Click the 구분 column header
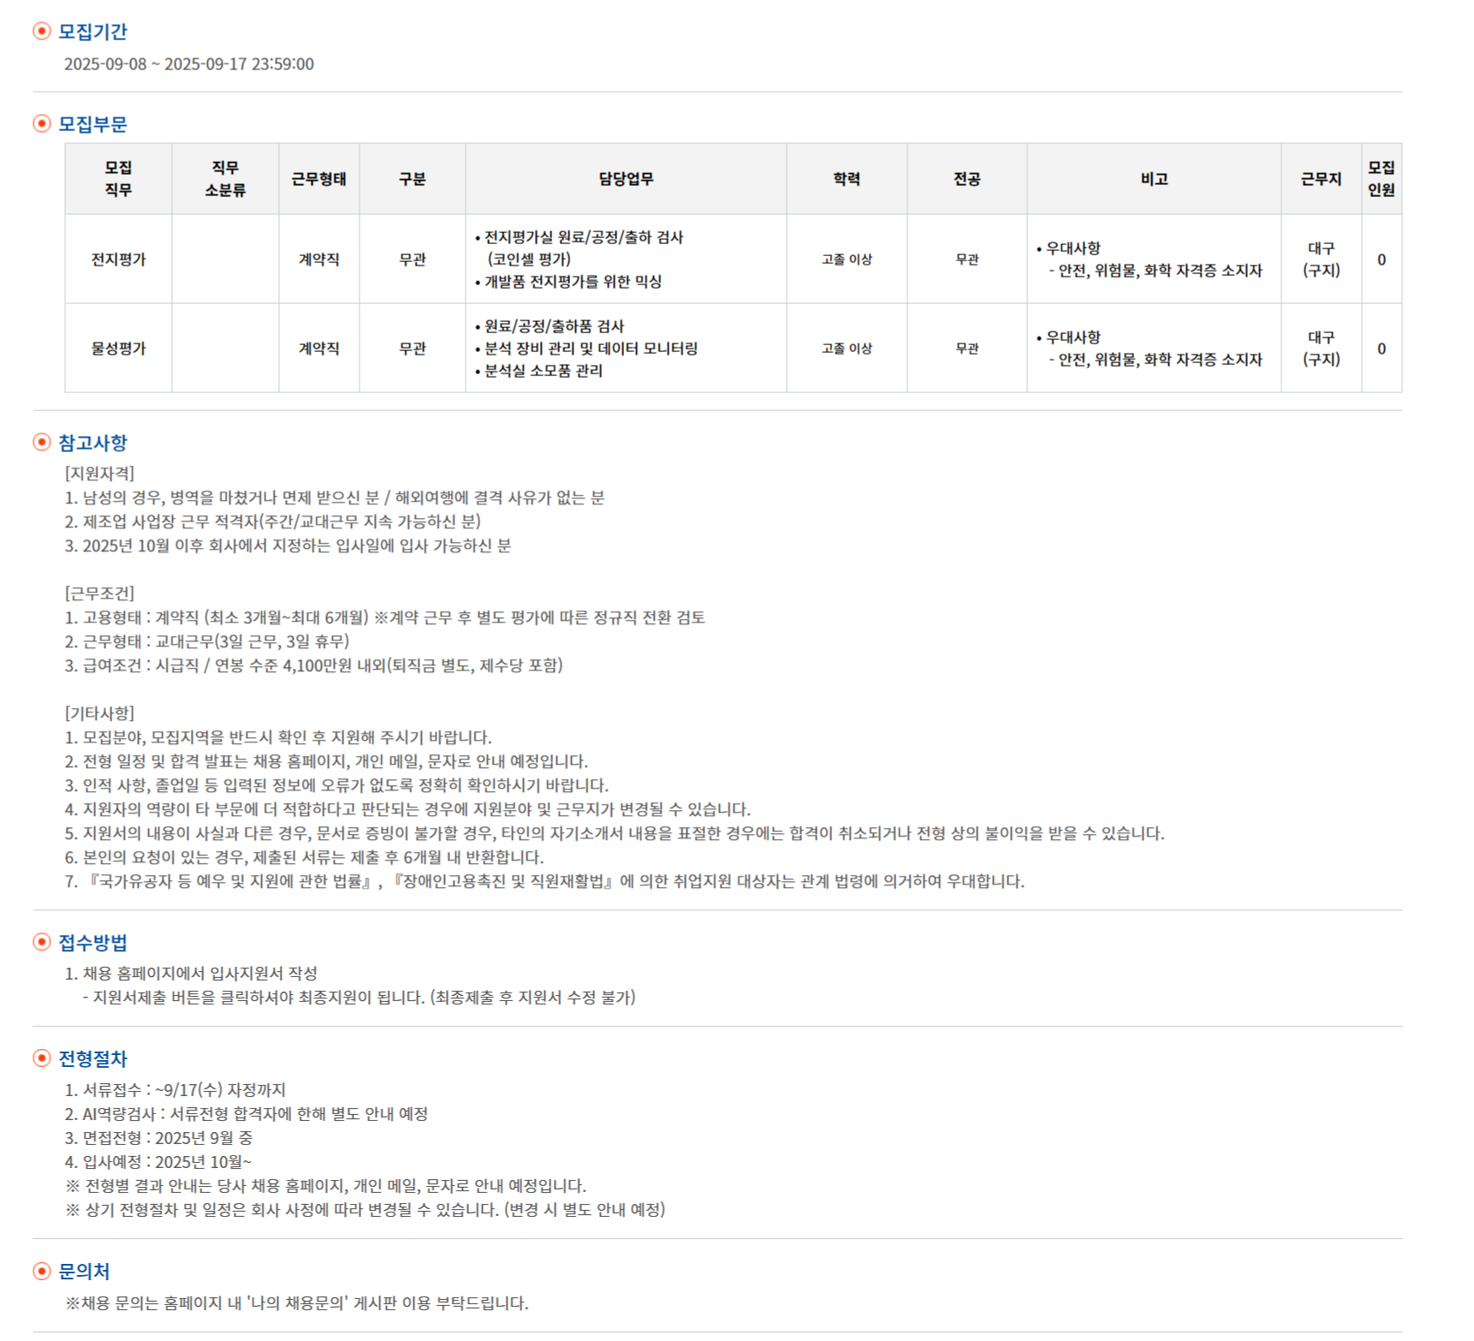Viewport: 1474px width, 1341px height. [x=413, y=179]
